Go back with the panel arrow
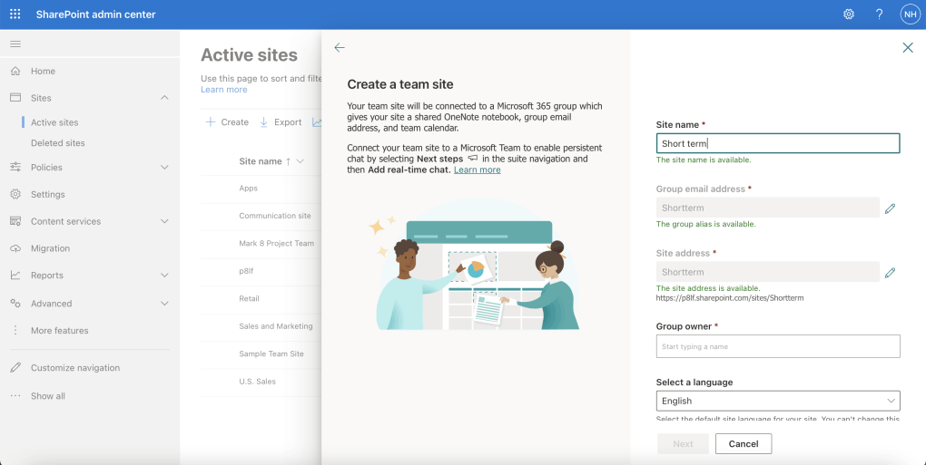This screenshot has height=465, width=926. tap(340, 48)
